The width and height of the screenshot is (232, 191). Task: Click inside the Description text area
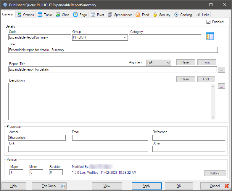tap(109, 101)
